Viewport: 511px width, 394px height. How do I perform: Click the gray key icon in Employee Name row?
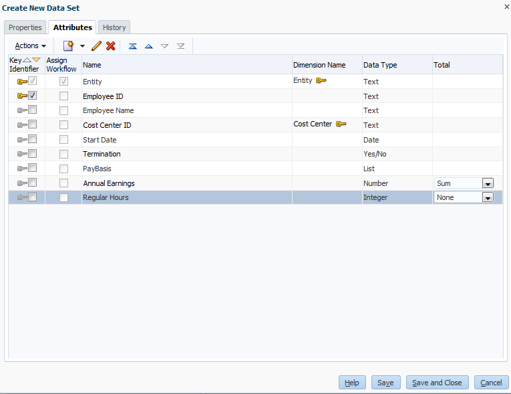tap(22, 110)
